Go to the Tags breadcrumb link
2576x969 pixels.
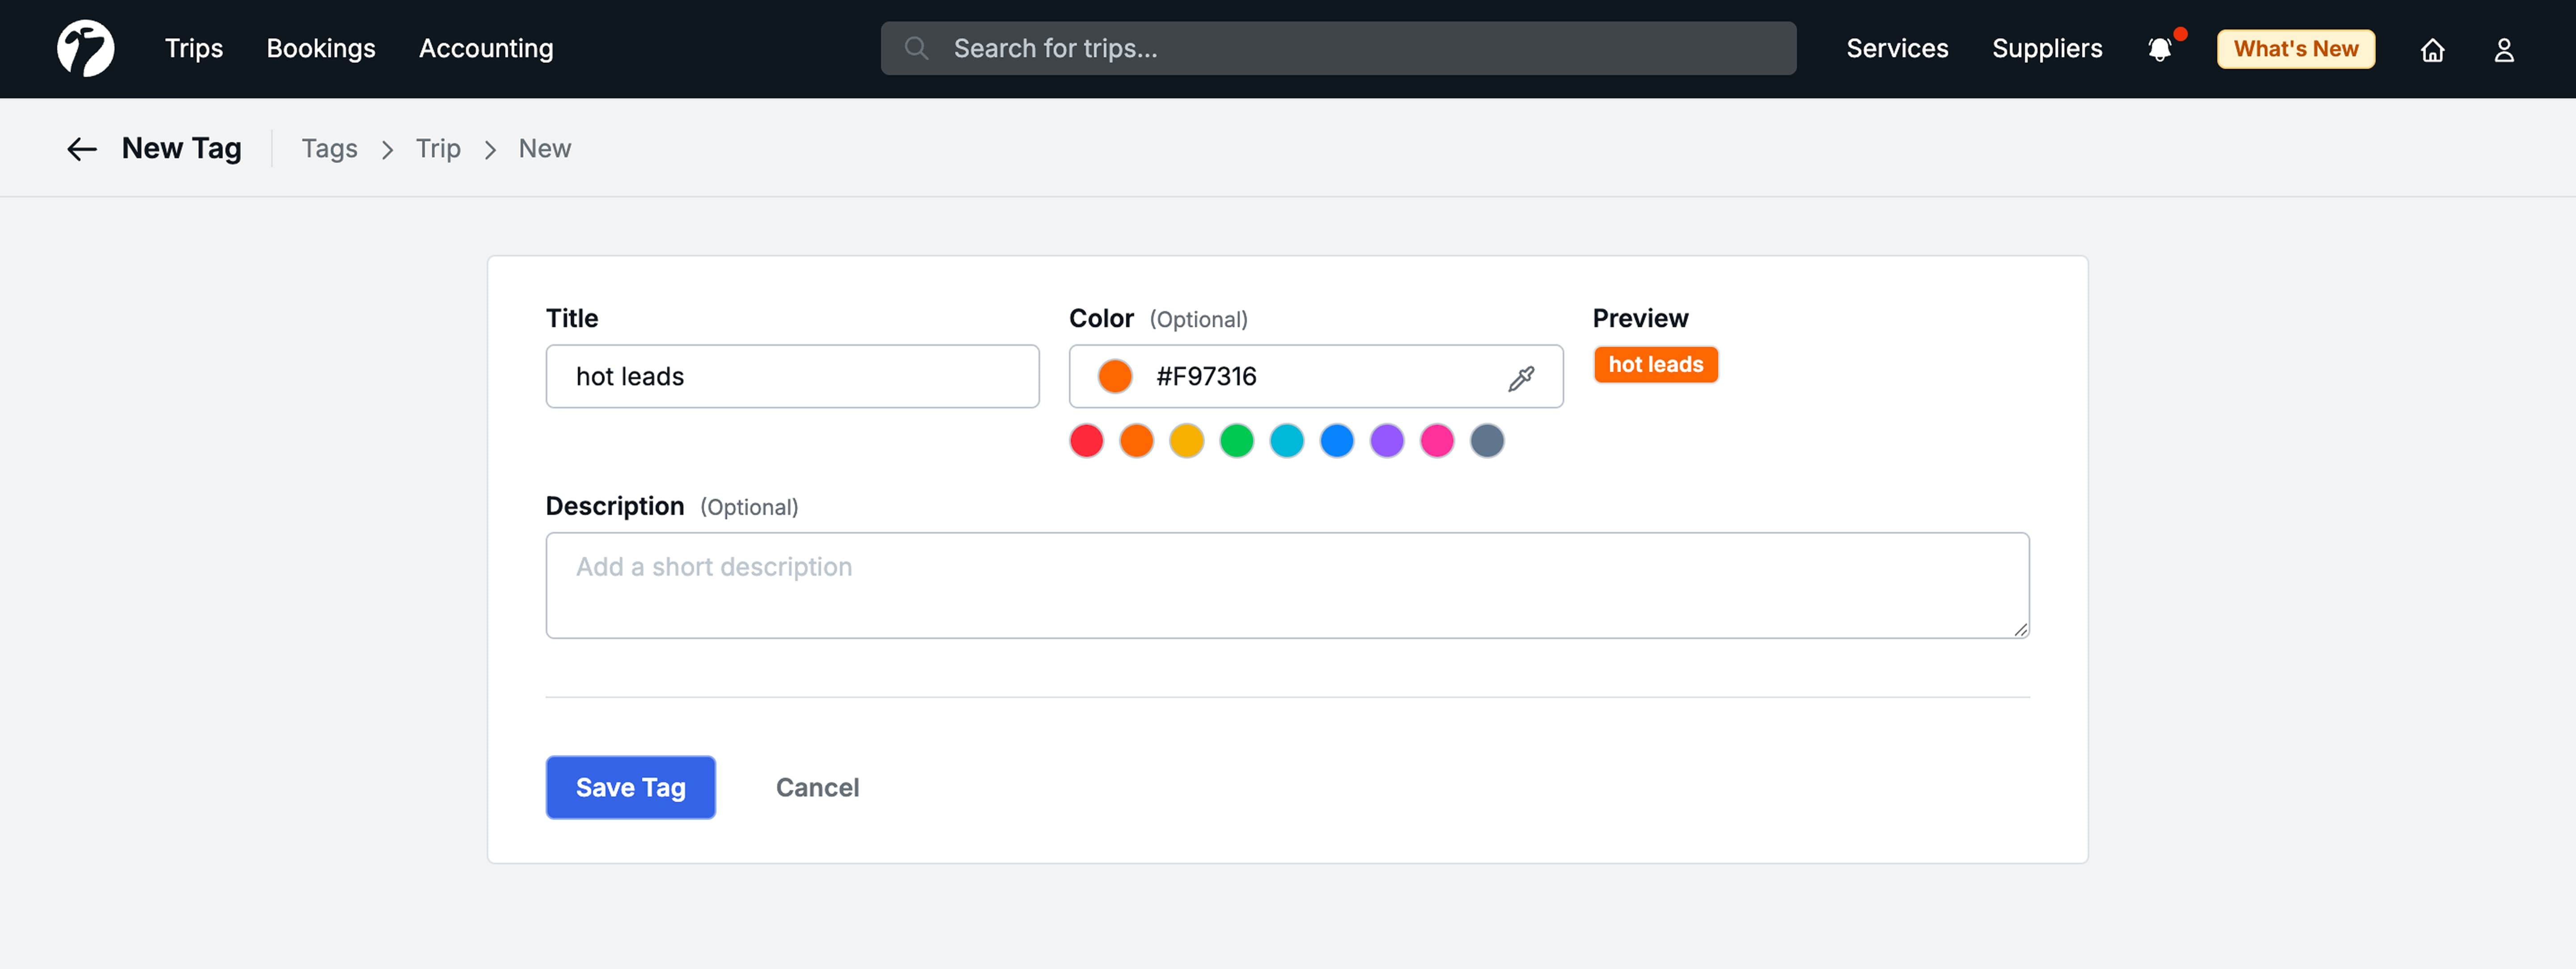tap(329, 149)
